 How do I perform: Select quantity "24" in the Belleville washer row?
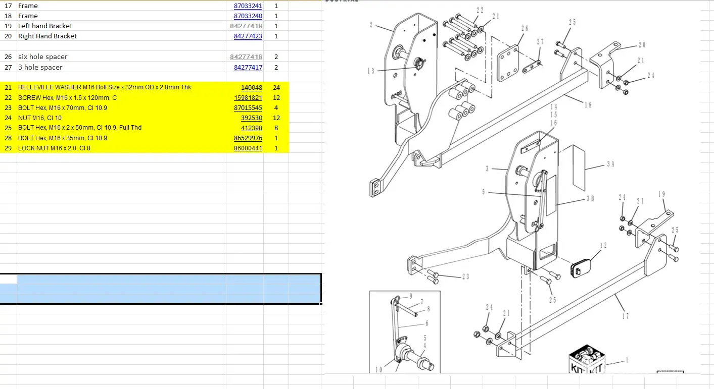point(276,88)
